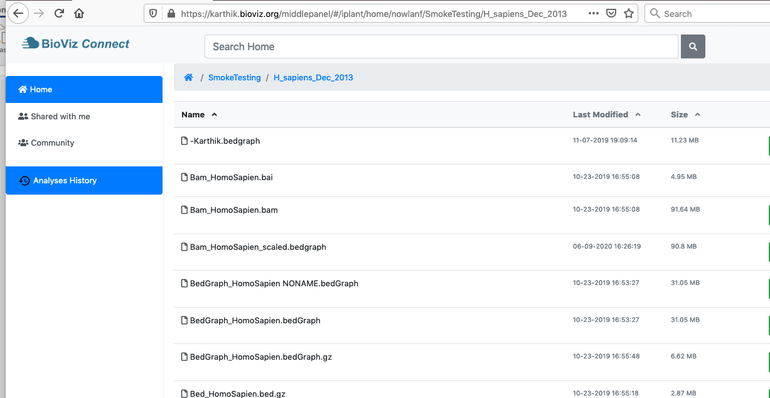The height and width of the screenshot is (398, 770).
Task: Sort the list by Size column
Action: tap(679, 115)
